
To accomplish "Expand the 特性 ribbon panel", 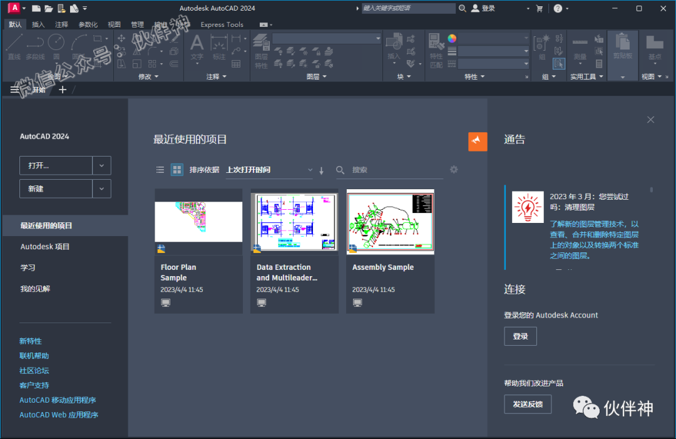I will 474,76.
